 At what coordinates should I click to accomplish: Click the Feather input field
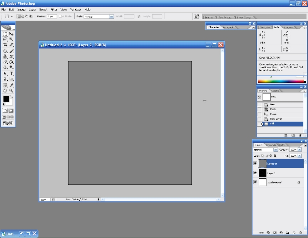pos(52,17)
